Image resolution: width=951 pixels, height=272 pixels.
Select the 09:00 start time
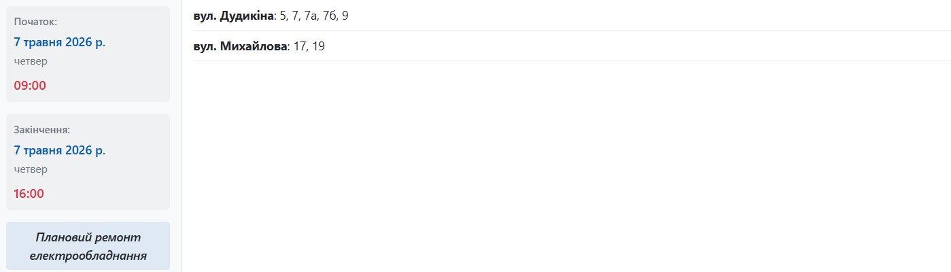pos(30,86)
